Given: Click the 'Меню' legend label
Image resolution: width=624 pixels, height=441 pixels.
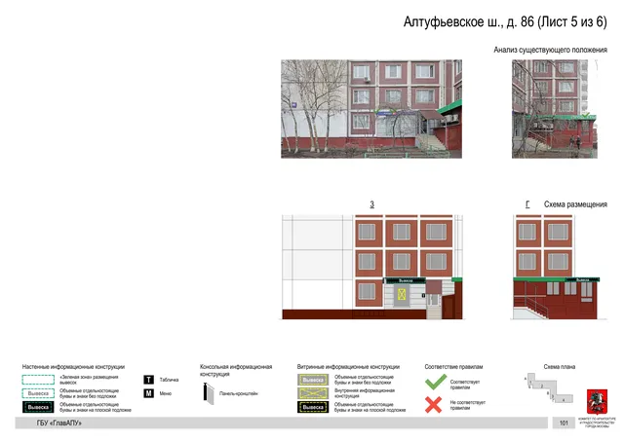Looking at the screenshot, I should [x=165, y=393].
